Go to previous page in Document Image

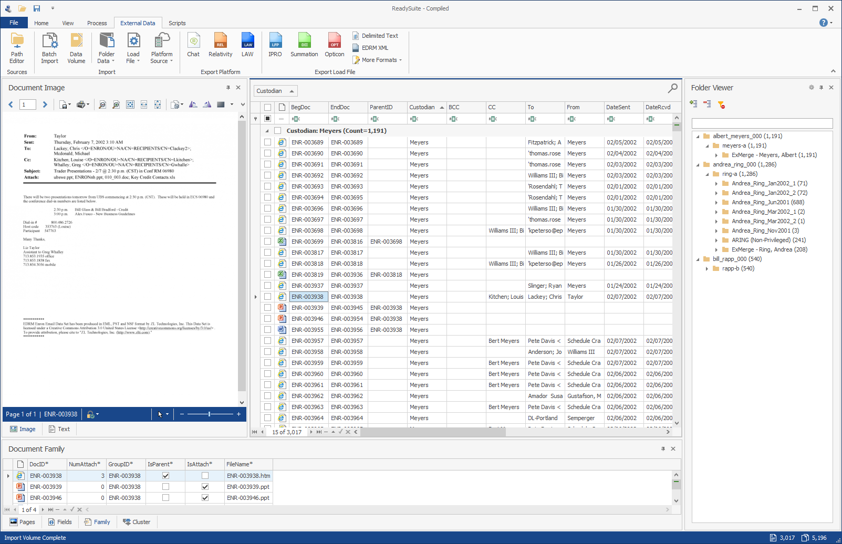pyautogui.click(x=11, y=104)
